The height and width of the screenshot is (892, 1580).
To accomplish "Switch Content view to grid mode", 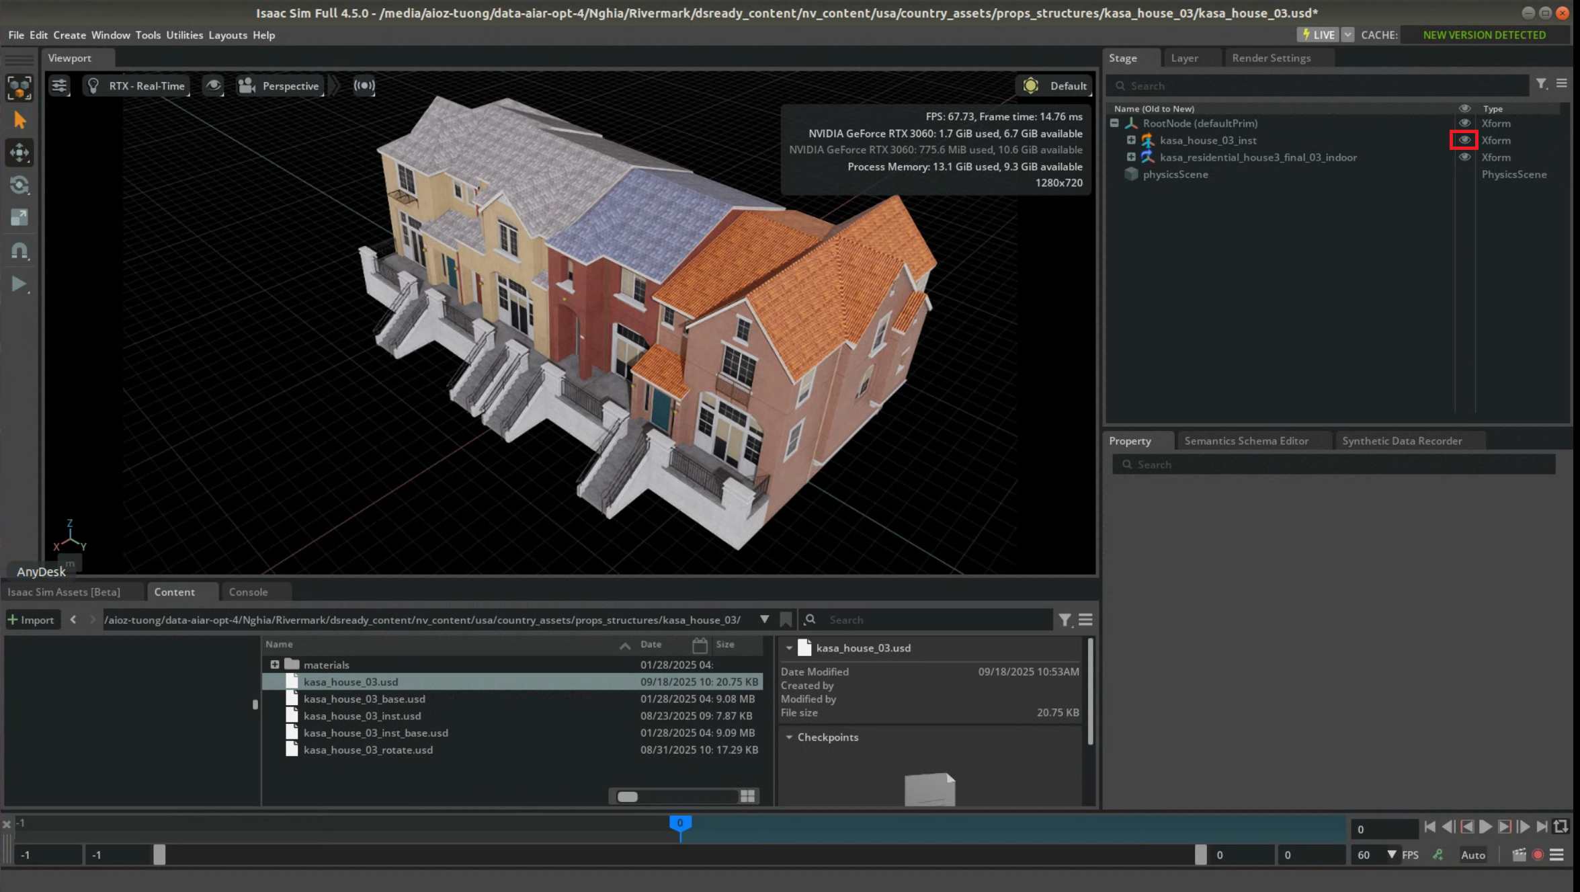I will (747, 797).
